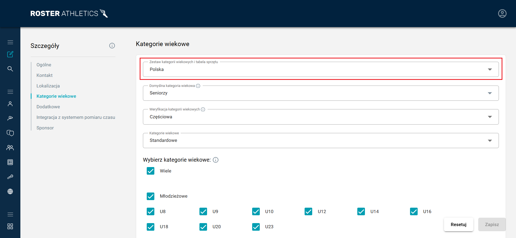Viewport: 516px width, 238px height.
Task: Toggle the U8 checkbox
Action: pyautogui.click(x=151, y=211)
